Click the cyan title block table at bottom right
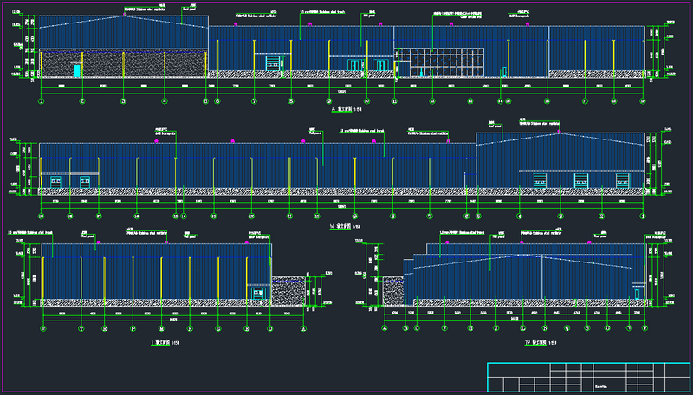Image resolution: width=693 pixels, height=395 pixels. 587,376
